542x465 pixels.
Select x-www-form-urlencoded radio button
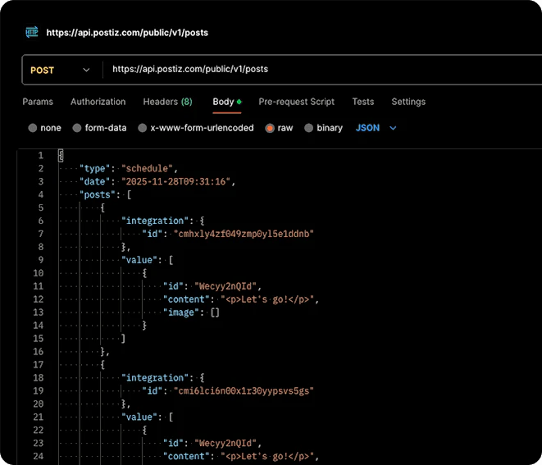[x=143, y=128]
